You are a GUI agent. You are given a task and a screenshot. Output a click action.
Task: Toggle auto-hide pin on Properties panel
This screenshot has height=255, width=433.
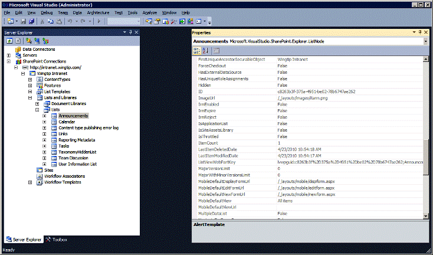pos(420,32)
